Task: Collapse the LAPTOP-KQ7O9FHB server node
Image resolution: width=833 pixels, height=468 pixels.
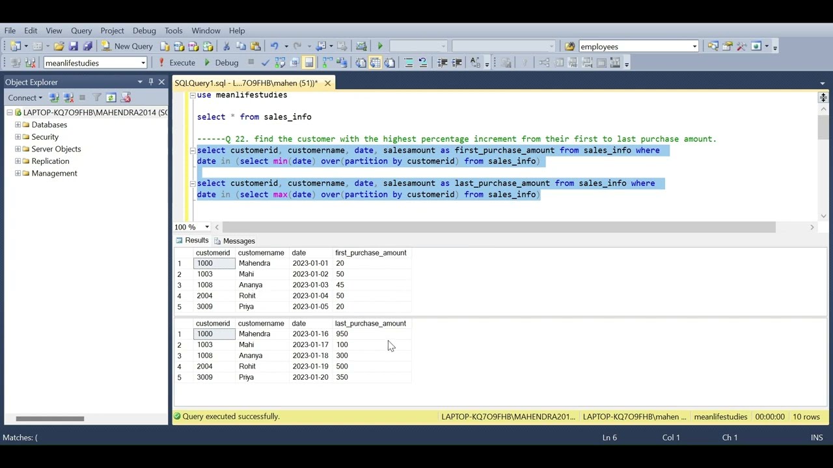Action: (9, 112)
